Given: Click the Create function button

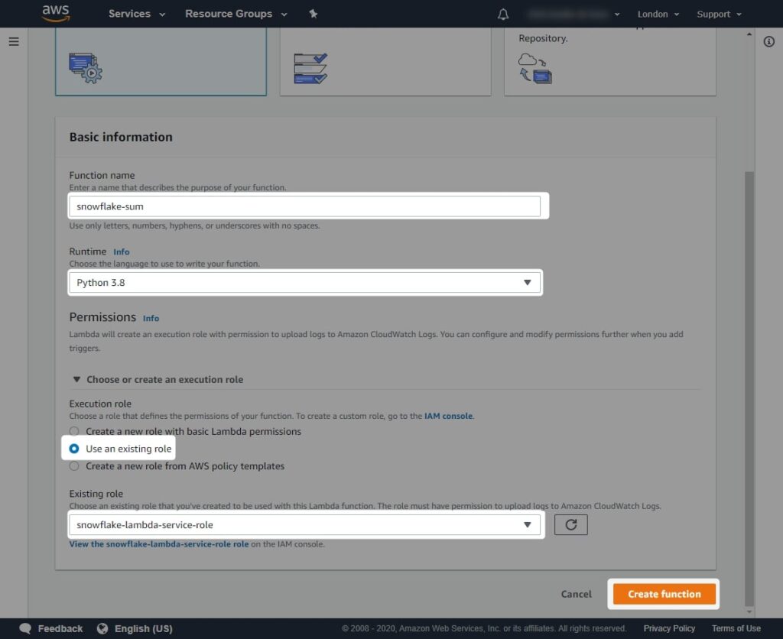Looking at the screenshot, I should (x=663, y=594).
